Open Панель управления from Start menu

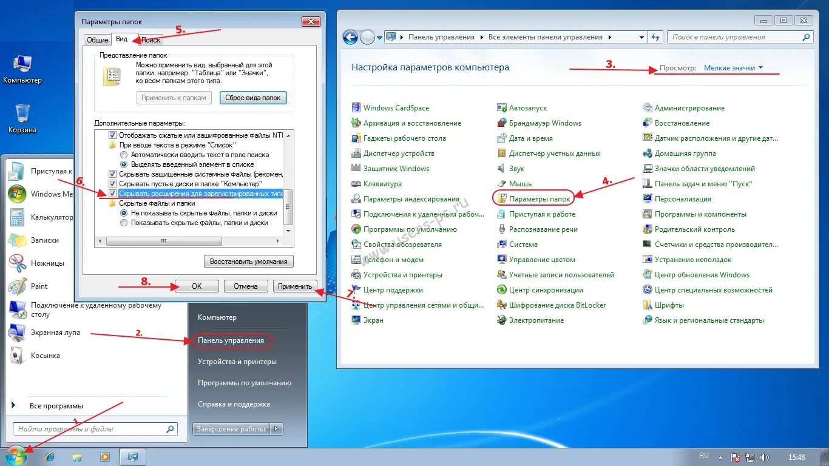[231, 340]
